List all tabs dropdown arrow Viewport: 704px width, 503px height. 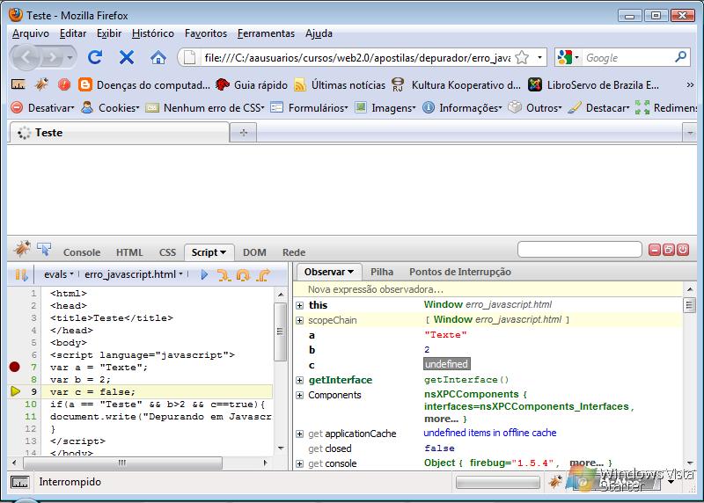point(690,134)
